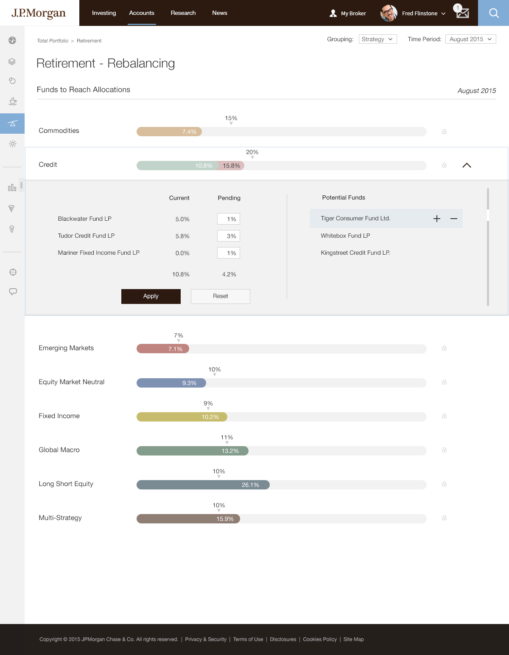Go to the Research menu
This screenshot has height=655, width=509.
183,13
